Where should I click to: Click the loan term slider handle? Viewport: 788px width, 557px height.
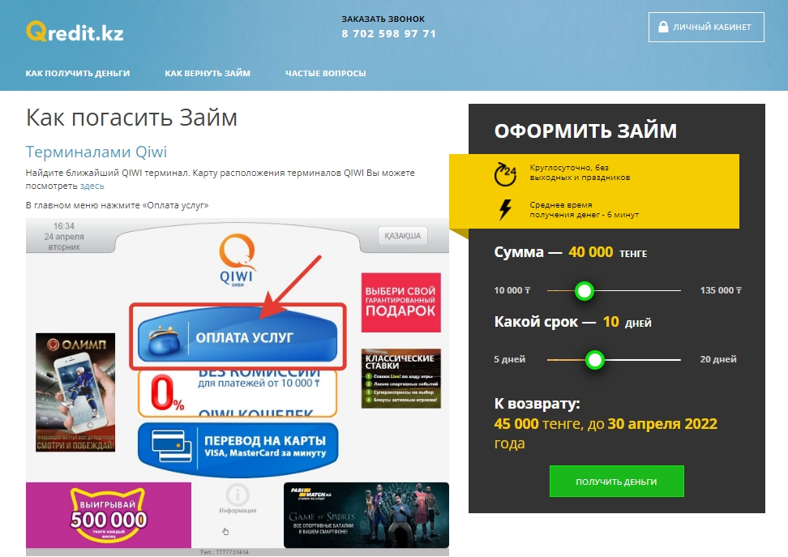tap(595, 360)
